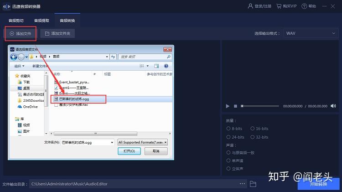Click the stop button in preview panel
Viewport: 342px width, 192px height.
(235, 106)
